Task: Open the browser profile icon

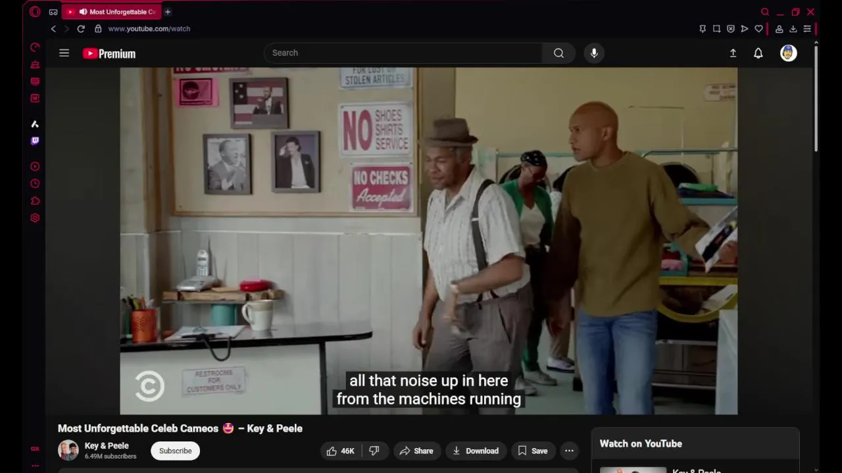Action: (779, 29)
